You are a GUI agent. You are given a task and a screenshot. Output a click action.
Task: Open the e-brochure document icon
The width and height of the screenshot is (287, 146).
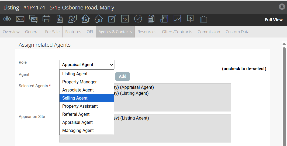(60, 19)
